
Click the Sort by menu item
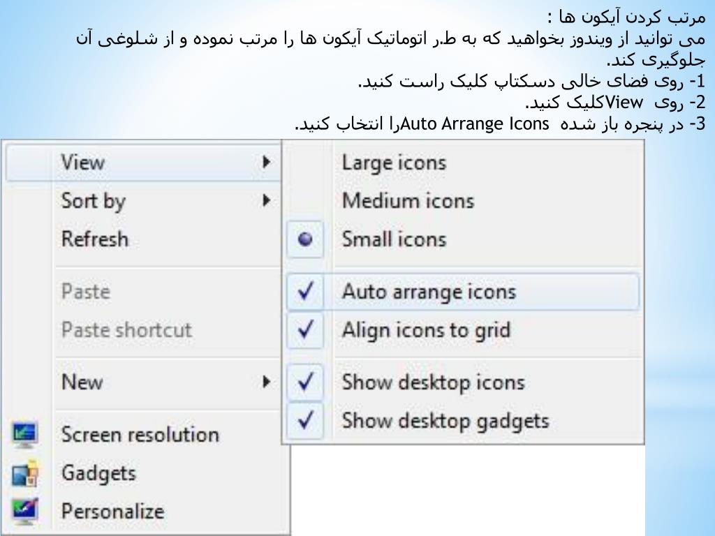[93, 202]
